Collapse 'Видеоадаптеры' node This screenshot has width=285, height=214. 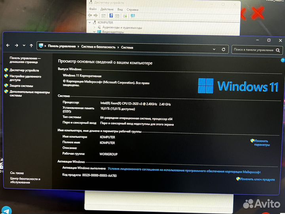(x=94, y=32)
